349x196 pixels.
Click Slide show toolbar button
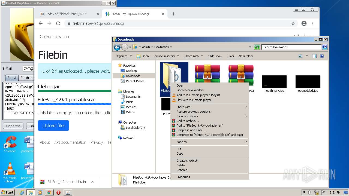pyautogui.click(x=215, y=56)
